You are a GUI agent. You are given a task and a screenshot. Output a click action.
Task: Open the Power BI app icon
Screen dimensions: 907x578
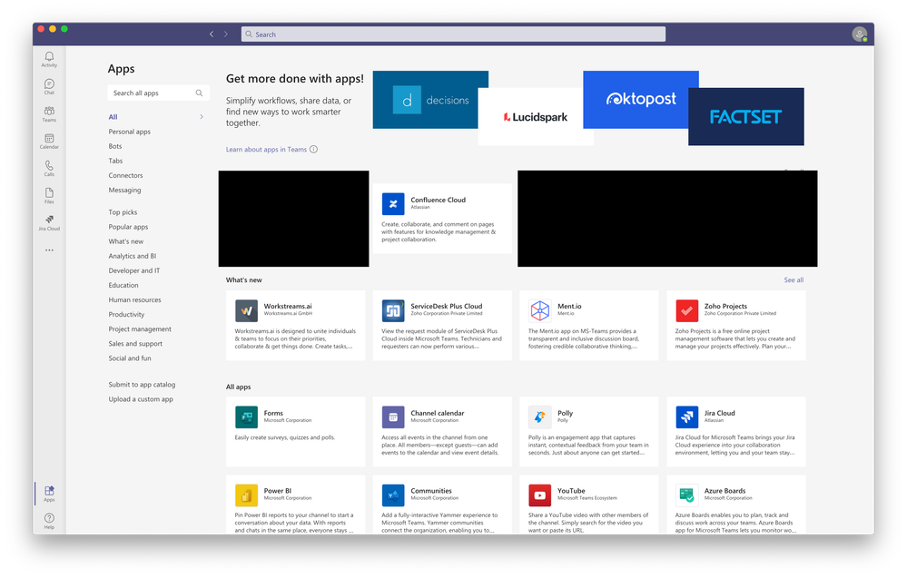click(246, 495)
